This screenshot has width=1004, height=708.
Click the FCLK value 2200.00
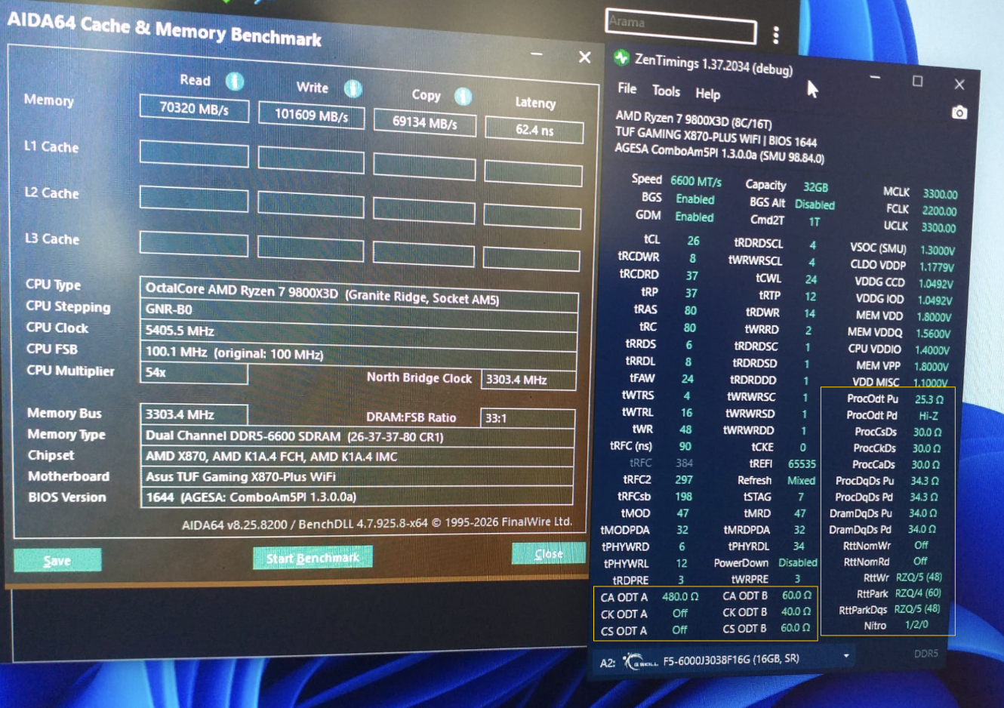coord(939,211)
